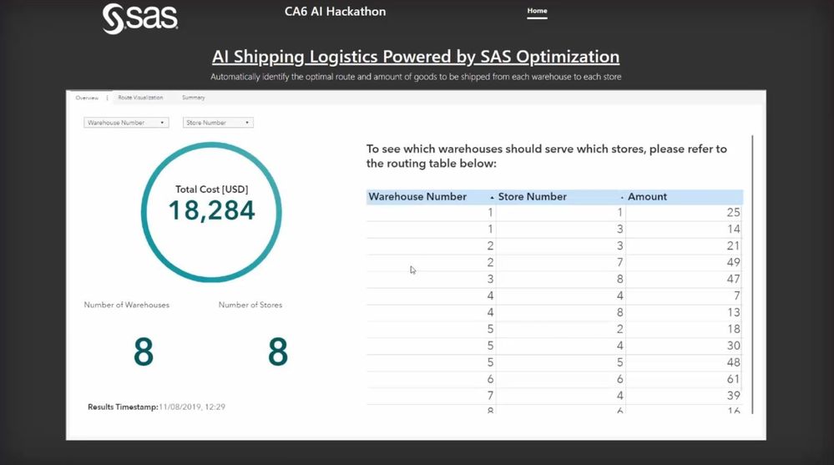
Task: Switch to the Overview tab
Action: pyautogui.click(x=87, y=98)
